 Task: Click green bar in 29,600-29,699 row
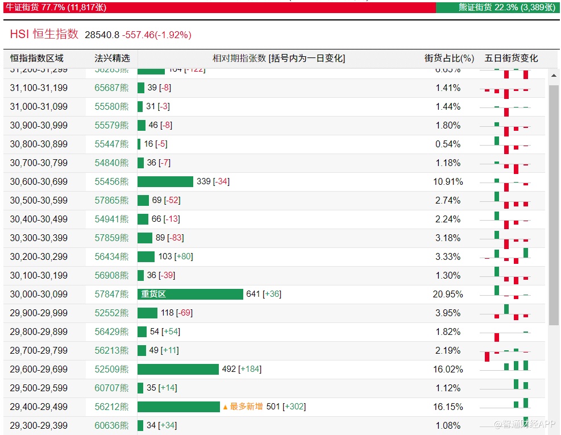pyautogui.click(x=178, y=370)
